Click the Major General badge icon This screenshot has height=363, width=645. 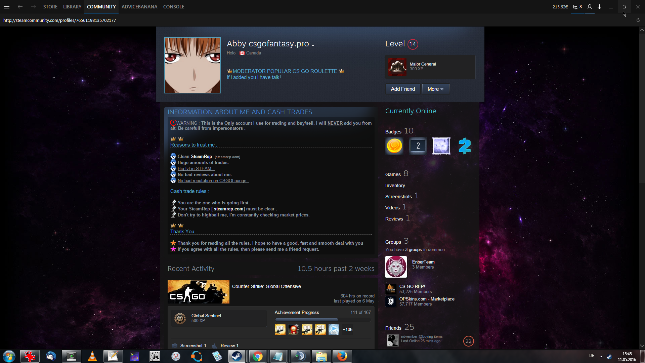(x=397, y=67)
